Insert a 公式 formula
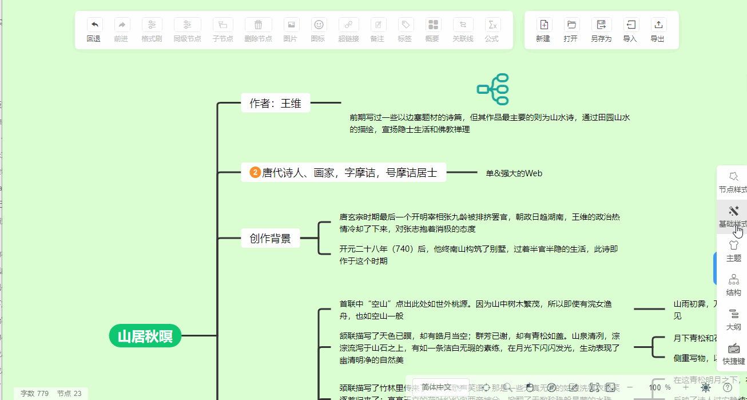 pyautogui.click(x=492, y=30)
